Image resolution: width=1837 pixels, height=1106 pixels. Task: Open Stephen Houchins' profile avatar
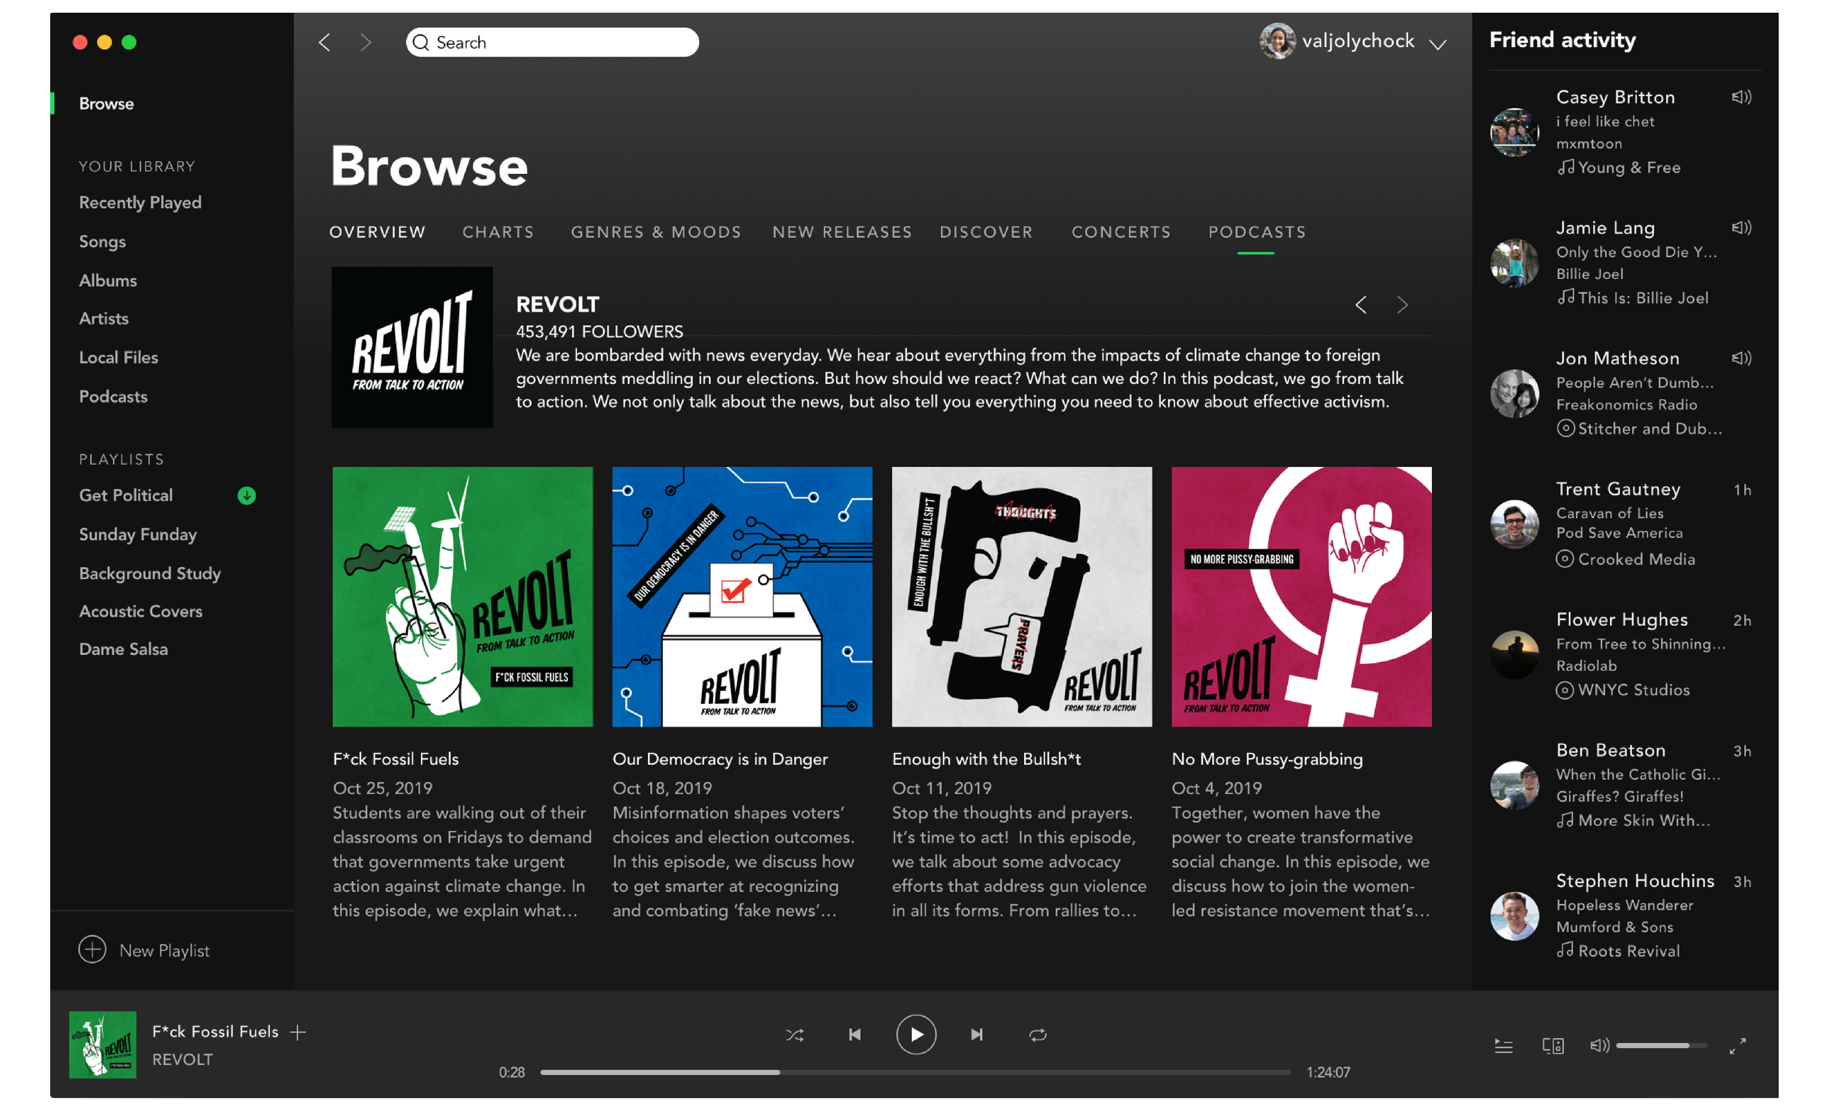coord(1514,916)
